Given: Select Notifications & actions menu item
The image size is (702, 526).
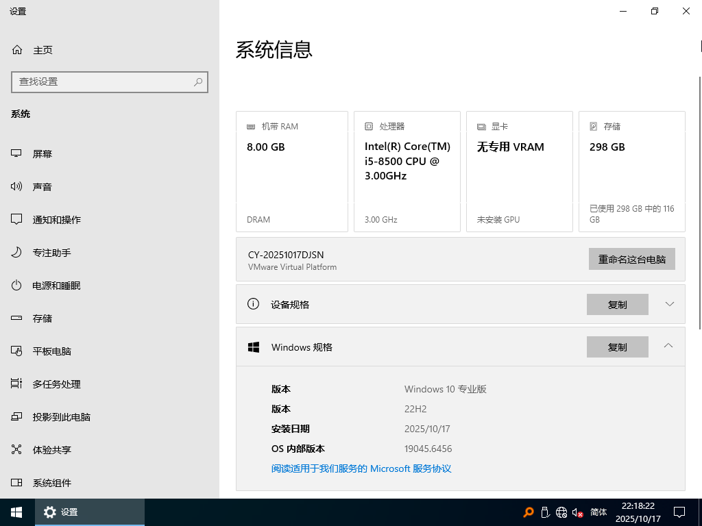Looking at the screenshot, I should click(56, 220).
